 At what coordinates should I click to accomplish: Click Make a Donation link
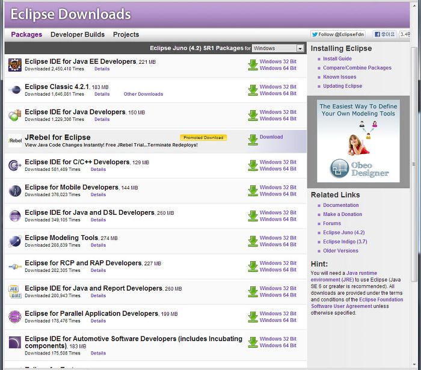click(x=342, y=215)
